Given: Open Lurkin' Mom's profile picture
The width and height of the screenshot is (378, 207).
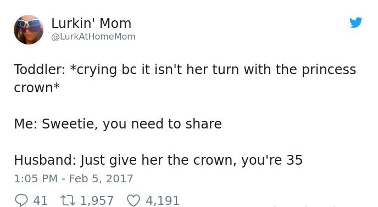Looking at the screenshot, I should click(x=29, y=30).
